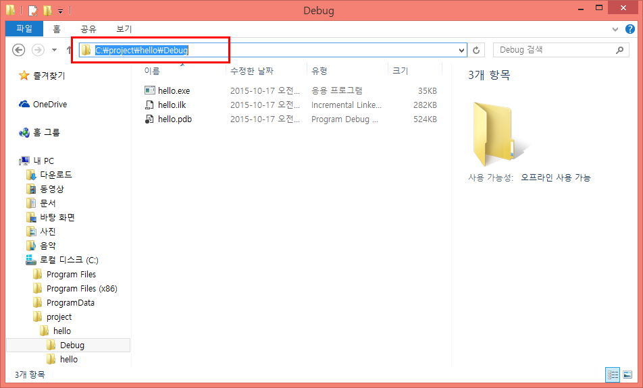Select 로컬 디스크 (C:) in navigation tree
The height and width of the screenshot is (388, 643).
69,260
